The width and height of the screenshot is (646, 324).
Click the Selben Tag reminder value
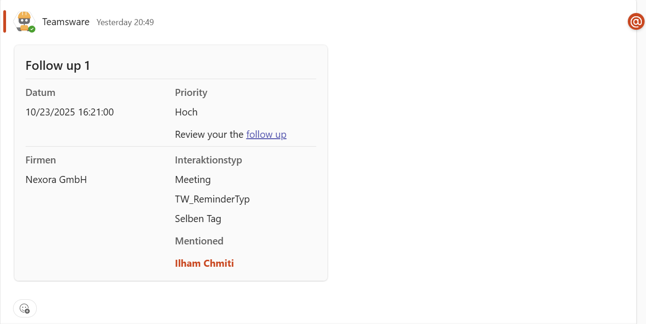pyautogui.click(x=198, y=219)
